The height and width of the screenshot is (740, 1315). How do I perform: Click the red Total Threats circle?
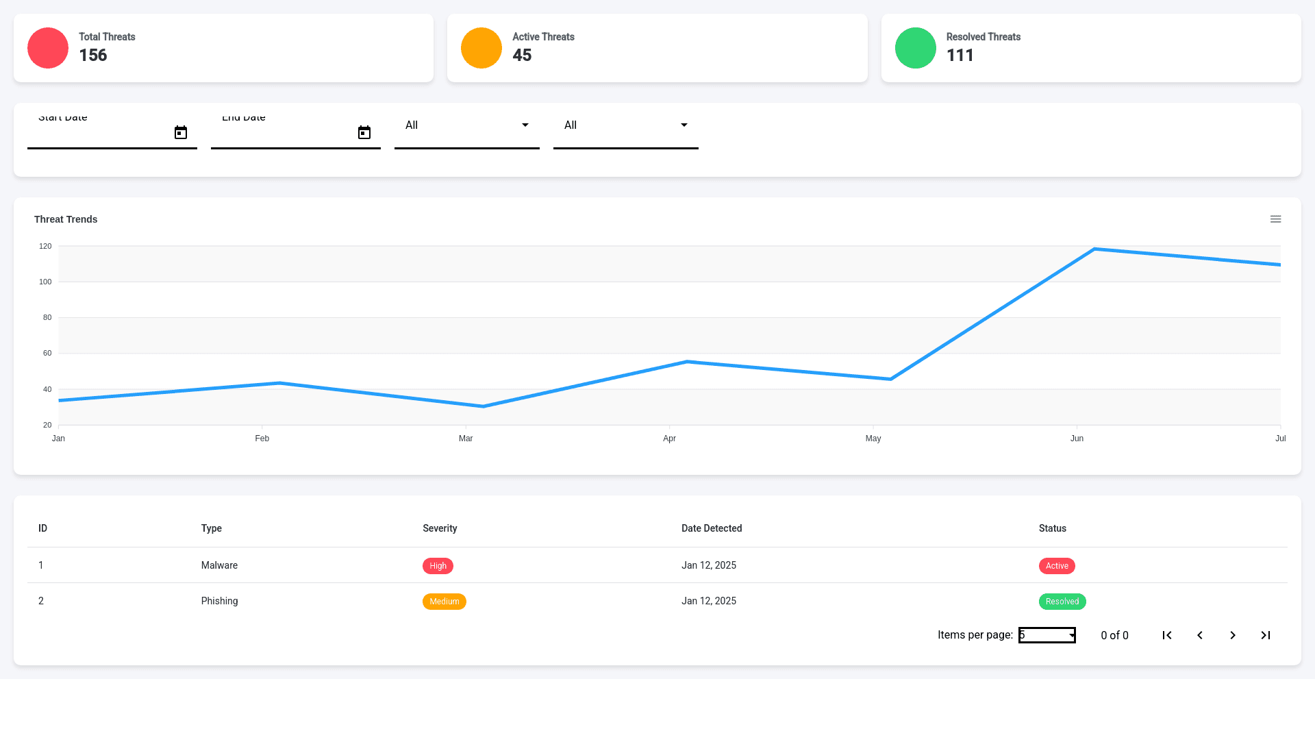click(48, 48)
